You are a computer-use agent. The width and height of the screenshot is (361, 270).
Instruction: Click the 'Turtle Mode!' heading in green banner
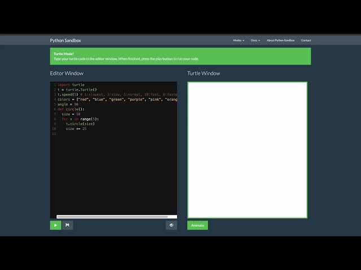click(x=64, y=54)
